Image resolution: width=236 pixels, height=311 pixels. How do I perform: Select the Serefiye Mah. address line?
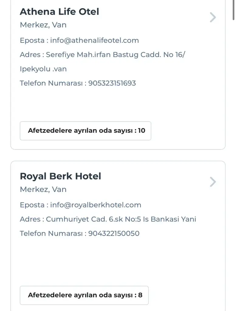(x=115, y=55)
